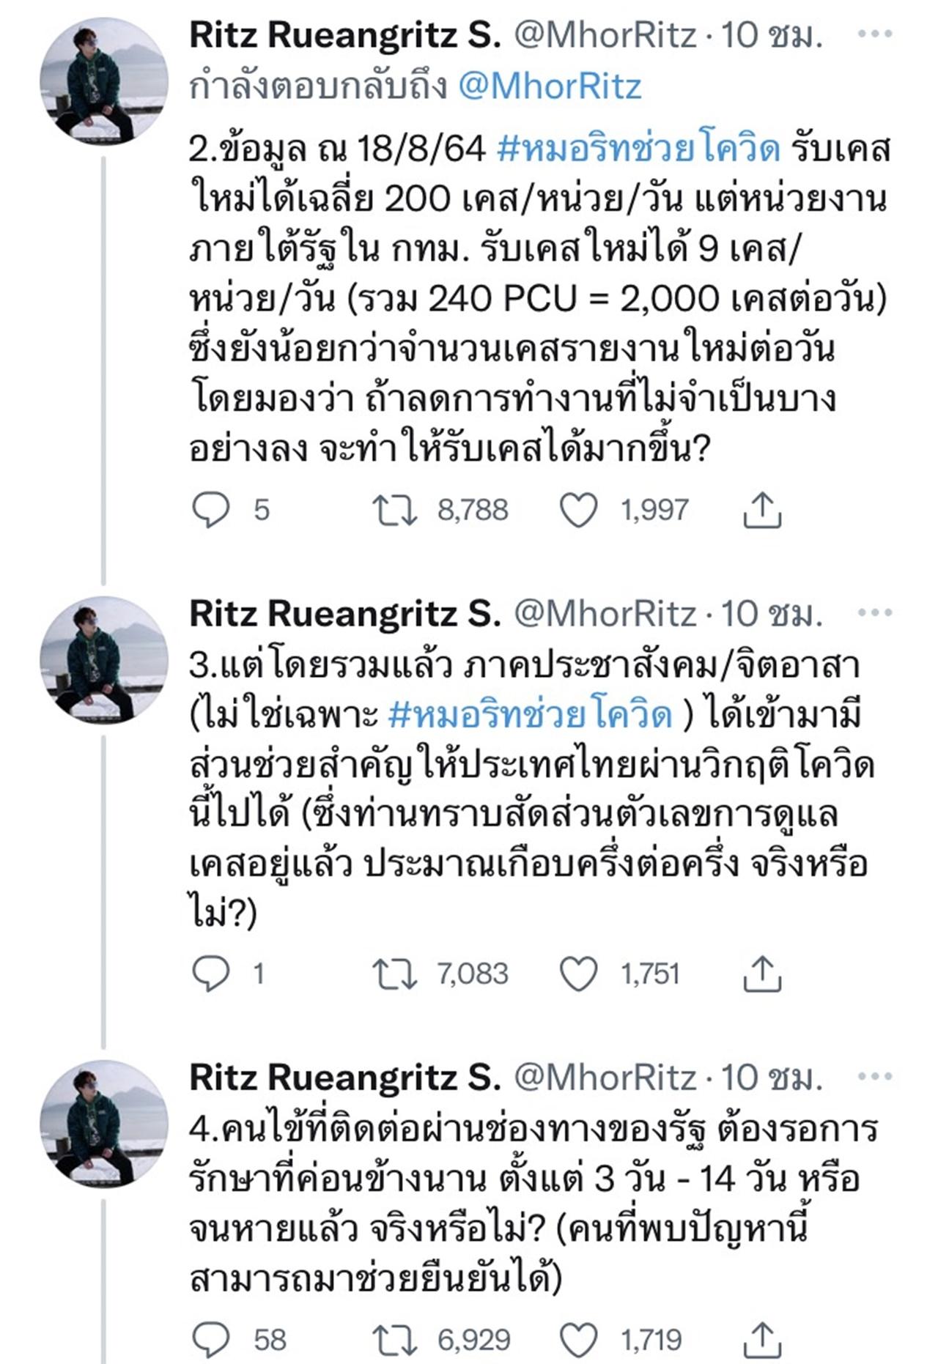Open more options on the third tweet
This screenshot has width=938, height=1364.
tap(875, 1077)
